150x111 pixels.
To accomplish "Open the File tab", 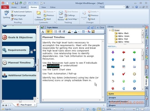I will (x=5, y=7).
